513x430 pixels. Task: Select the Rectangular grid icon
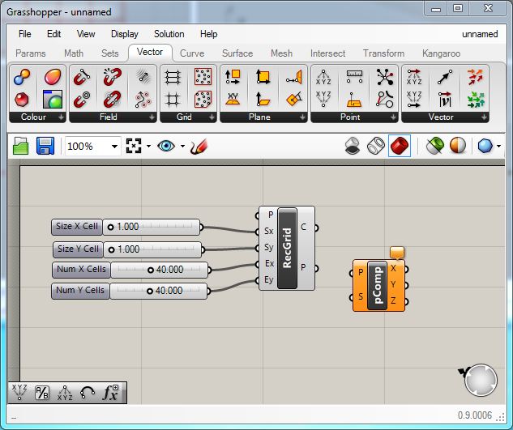tap(173, 77)
